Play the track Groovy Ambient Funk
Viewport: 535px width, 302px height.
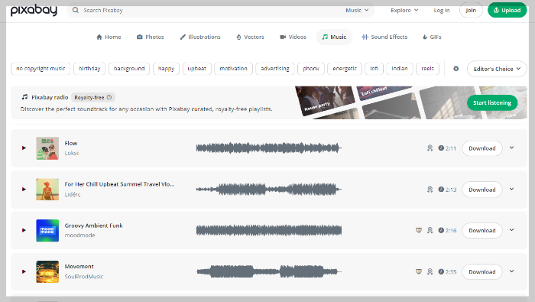(24, 230)
